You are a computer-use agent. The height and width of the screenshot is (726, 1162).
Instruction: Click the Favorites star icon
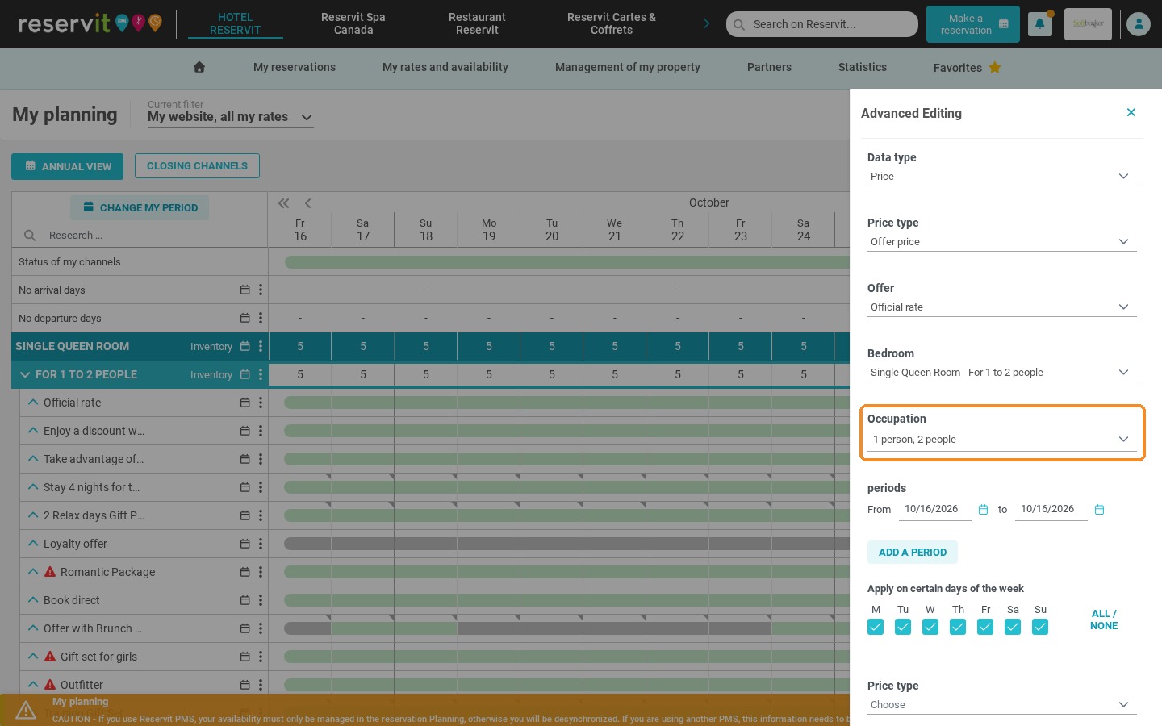995,67
